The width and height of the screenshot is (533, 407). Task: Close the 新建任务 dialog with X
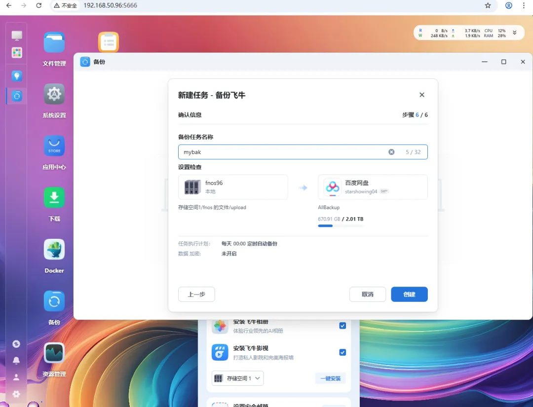422,95
